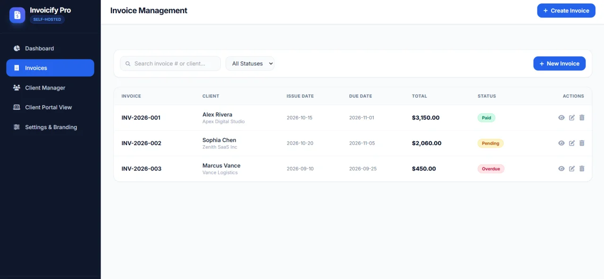604x279 pixels.
Task: Click the $450.00 total
Action: (424, 169)
